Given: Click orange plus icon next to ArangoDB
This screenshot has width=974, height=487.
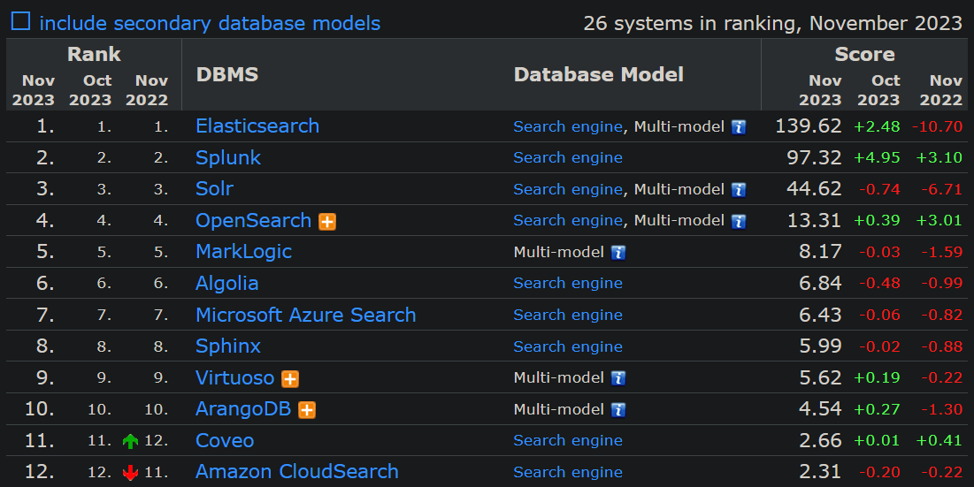Looking at the screenshot, I should coord(307,410).
